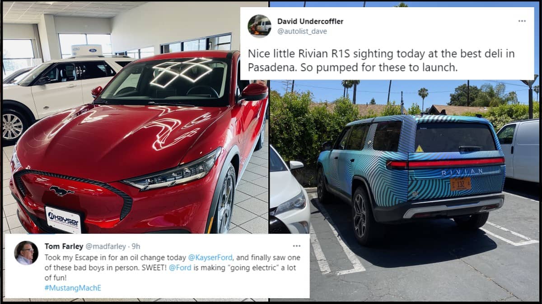Click the Kayser dealer plate on Mustang
The image size is (542, 304).
63,219
